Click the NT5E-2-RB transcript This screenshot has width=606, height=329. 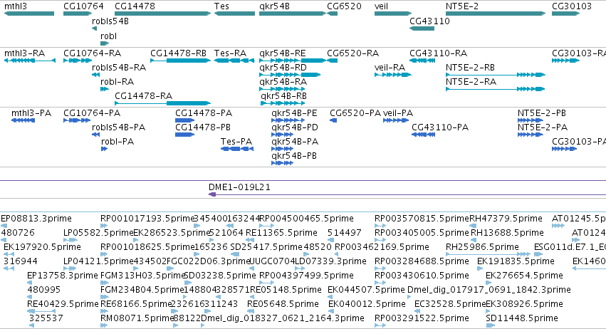[x=496, y=75]
